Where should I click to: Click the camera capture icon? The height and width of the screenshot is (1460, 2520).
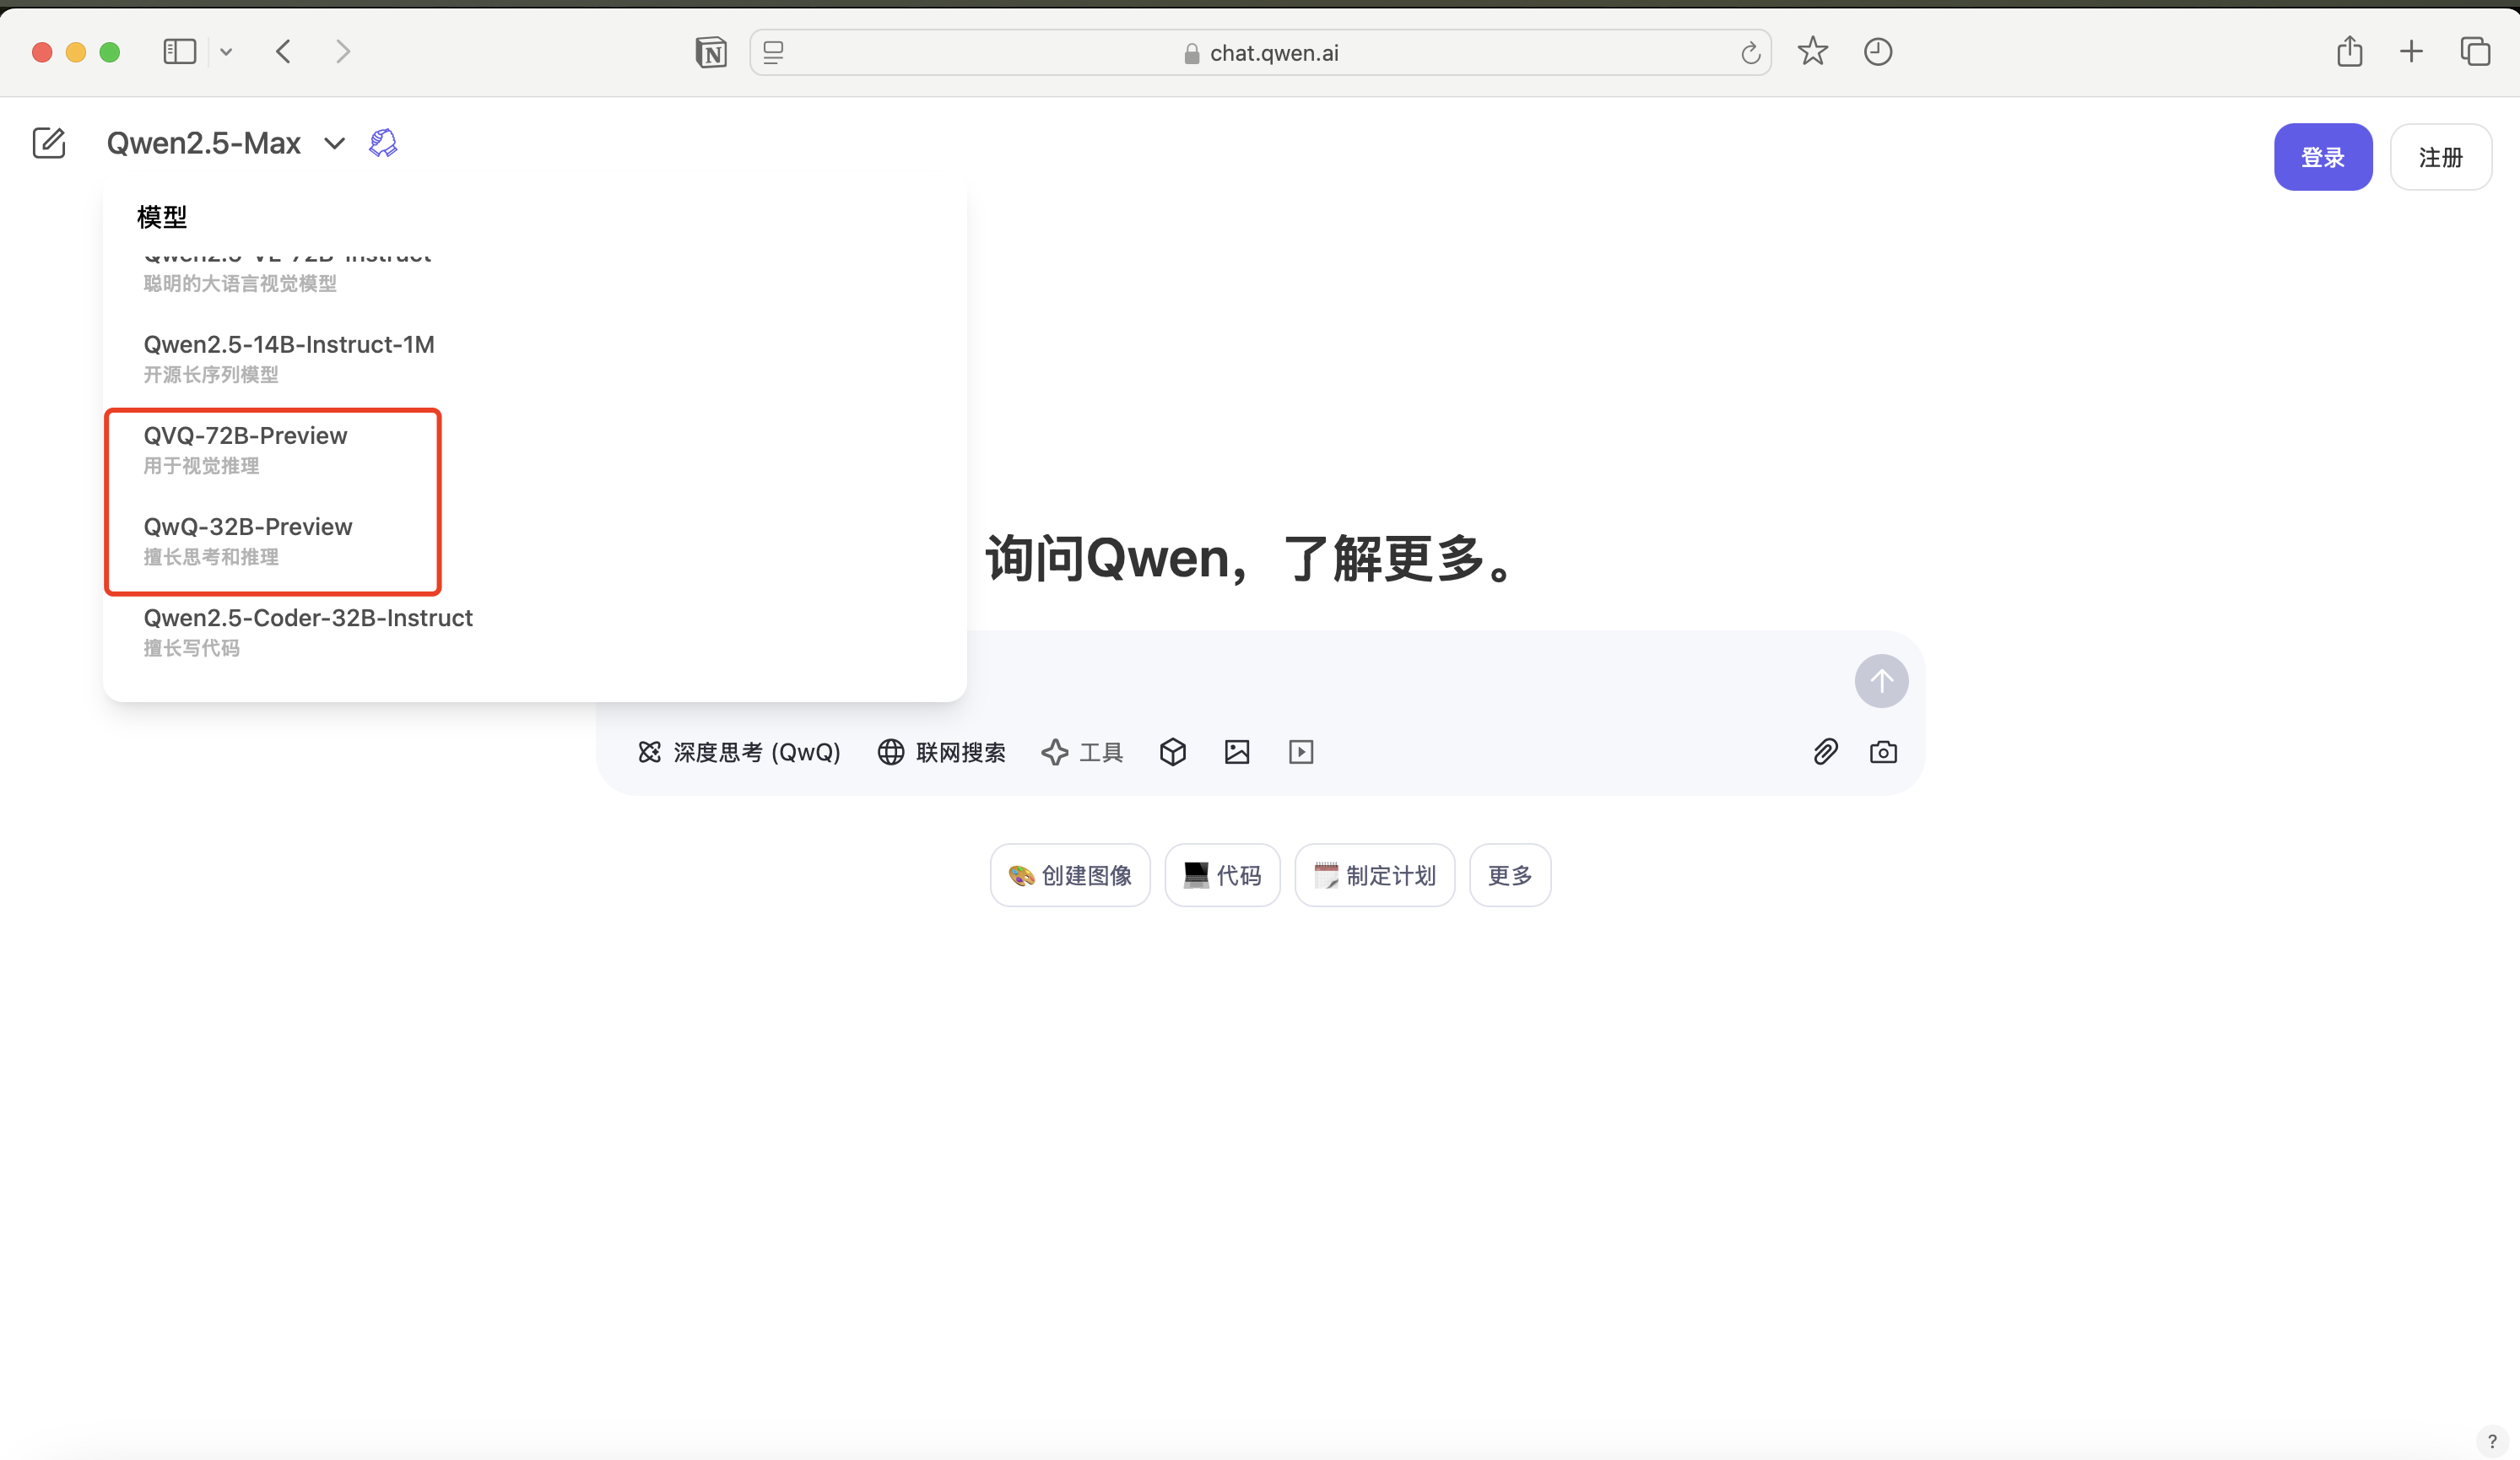[x=1883, y=752]
